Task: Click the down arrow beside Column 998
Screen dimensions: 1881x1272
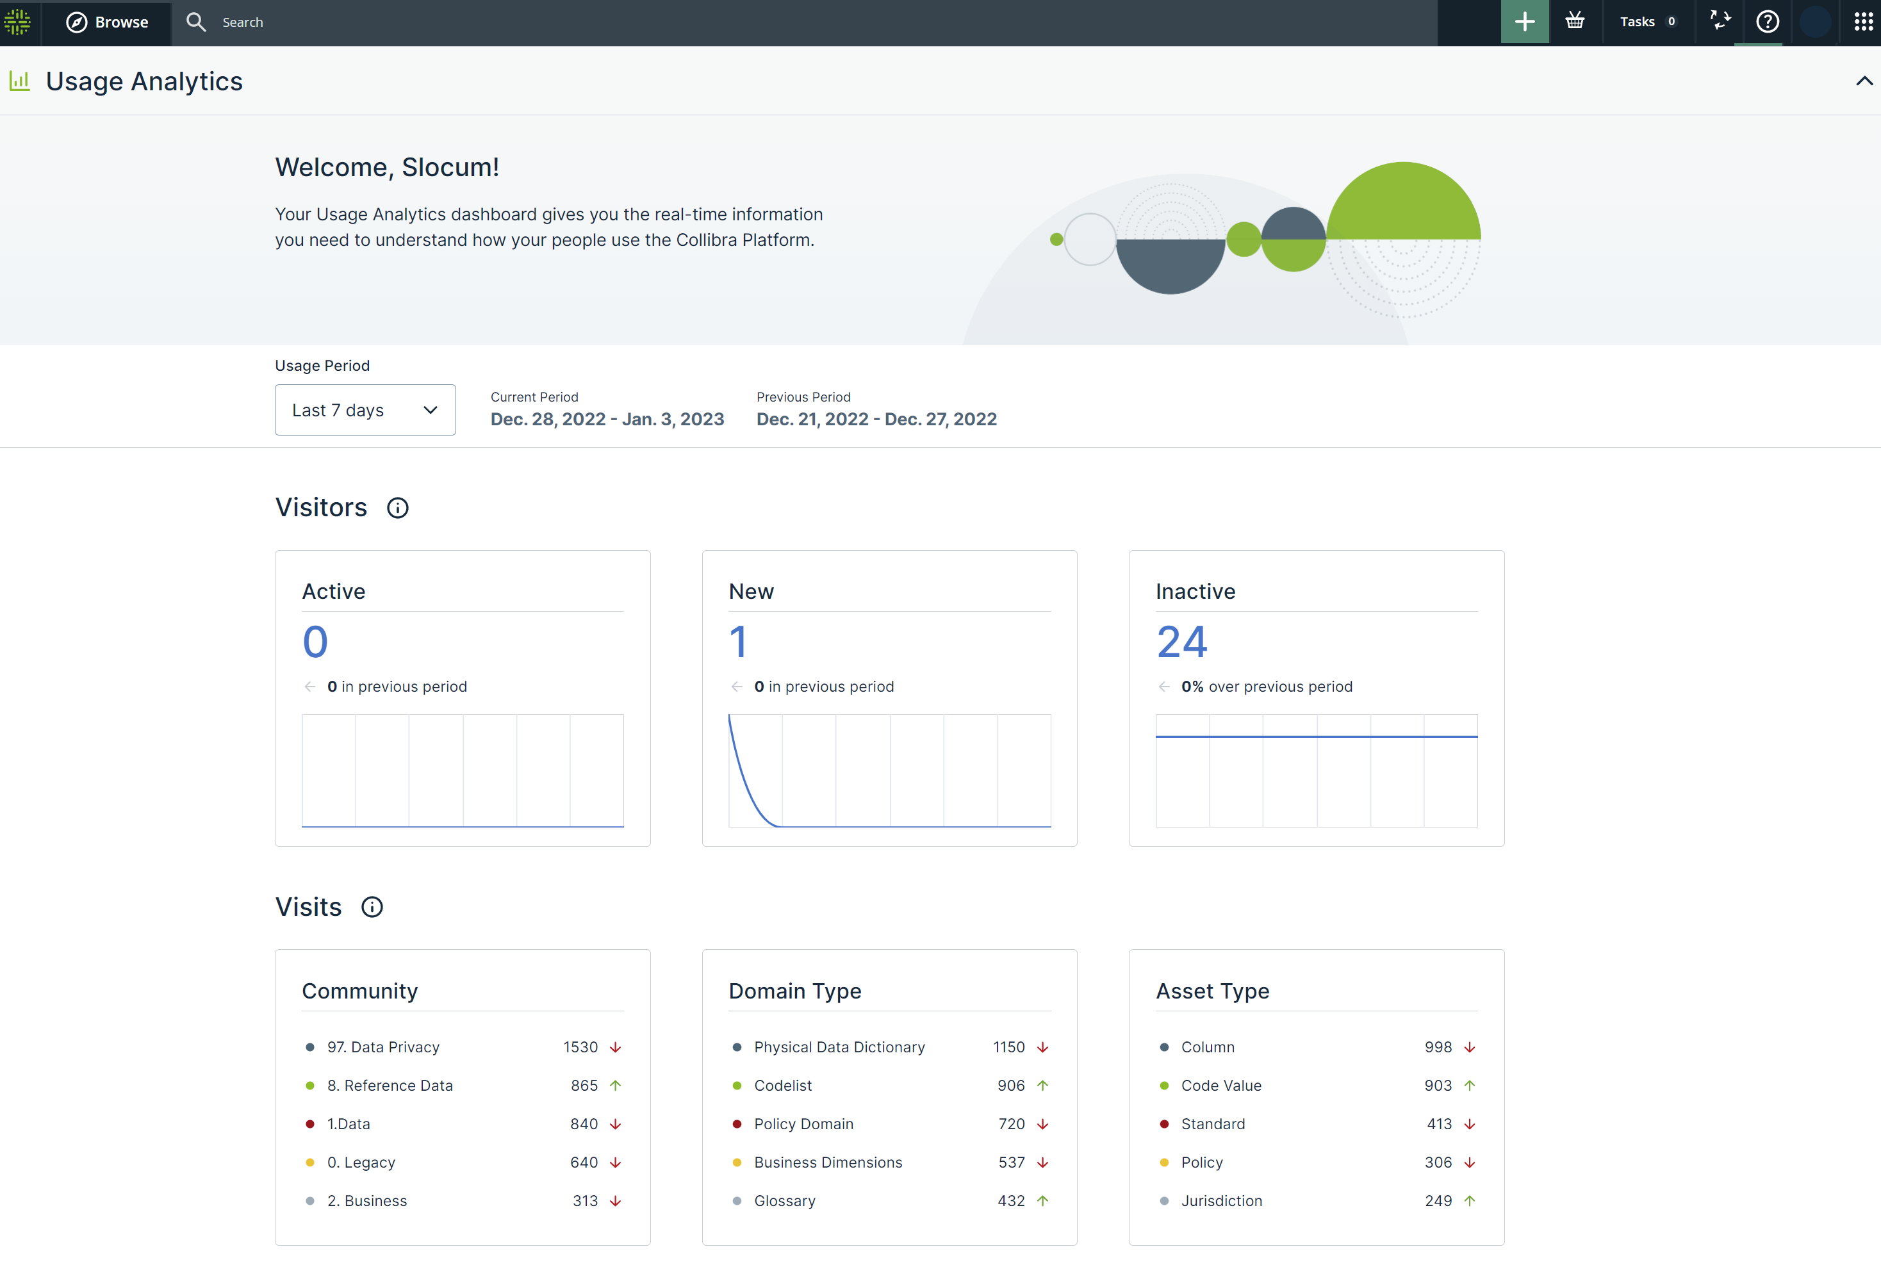Action: click(x=1470, y=1047)
